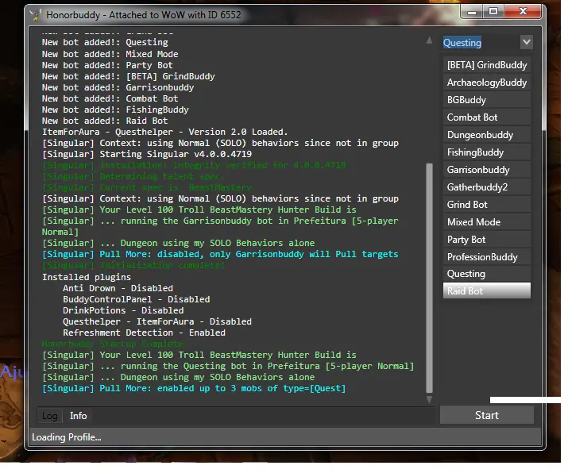Click 'New bot added!: FishingBuddy' line
This screenshot has width=568, height=473.
pyautogui.click(x=115, y=110)
